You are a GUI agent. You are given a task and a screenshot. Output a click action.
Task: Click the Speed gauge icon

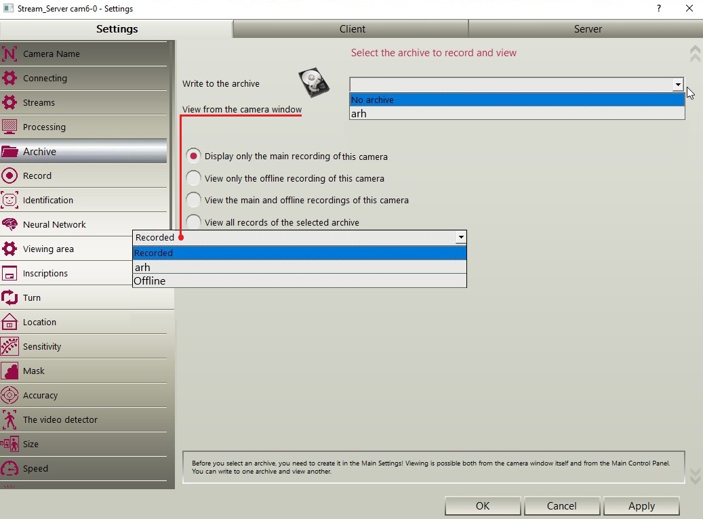coord(9,468)
